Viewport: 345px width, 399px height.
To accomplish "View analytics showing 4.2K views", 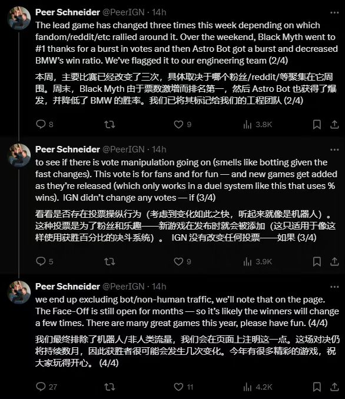I will (258, 387).
